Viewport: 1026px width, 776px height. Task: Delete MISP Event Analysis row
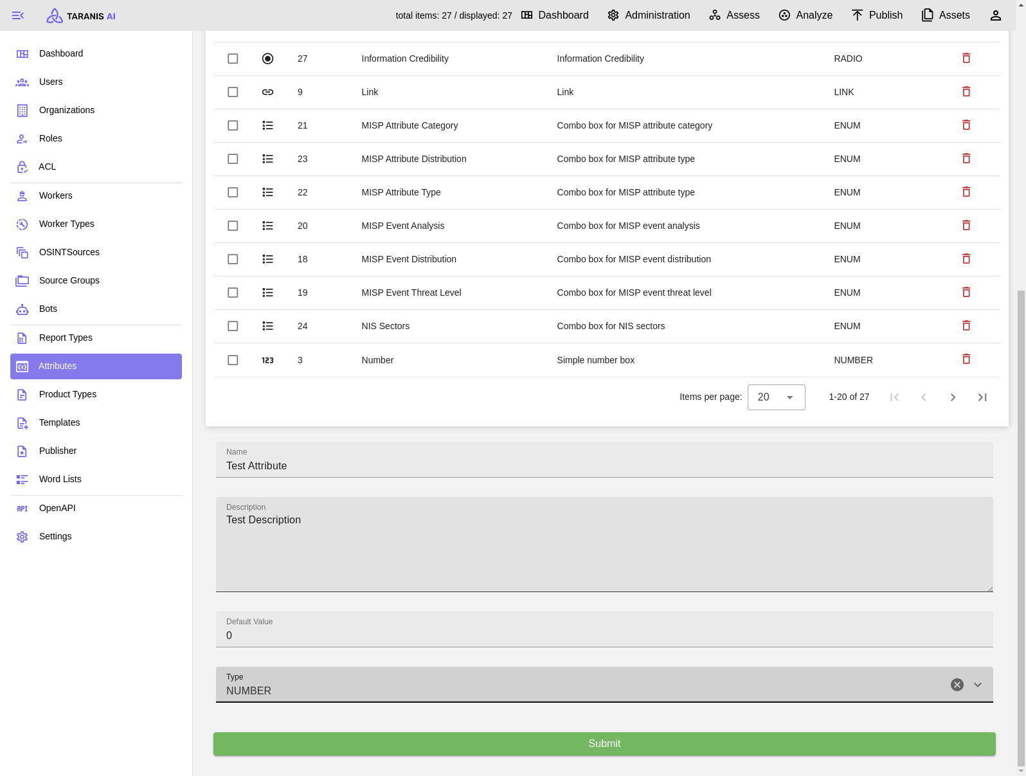966,226
